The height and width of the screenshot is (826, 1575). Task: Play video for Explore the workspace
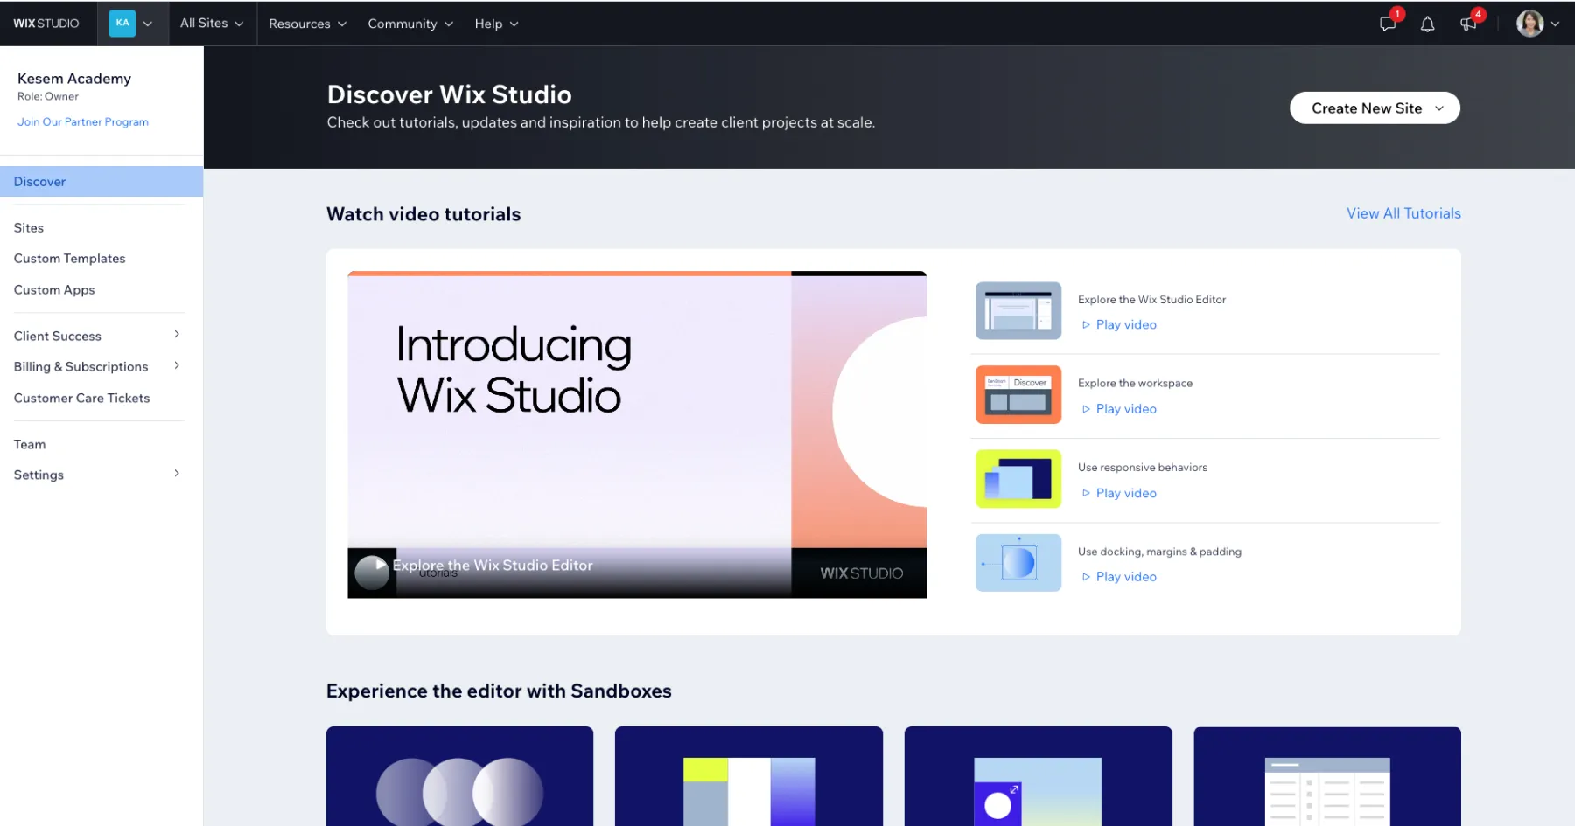[1119, 409]
